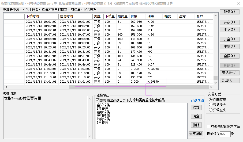Image resolution: width=243 pixels, height=142 pixels.
Task: Click the 清记录(C) clear records button
Action: pyautogui.click(x=230, y=73)
